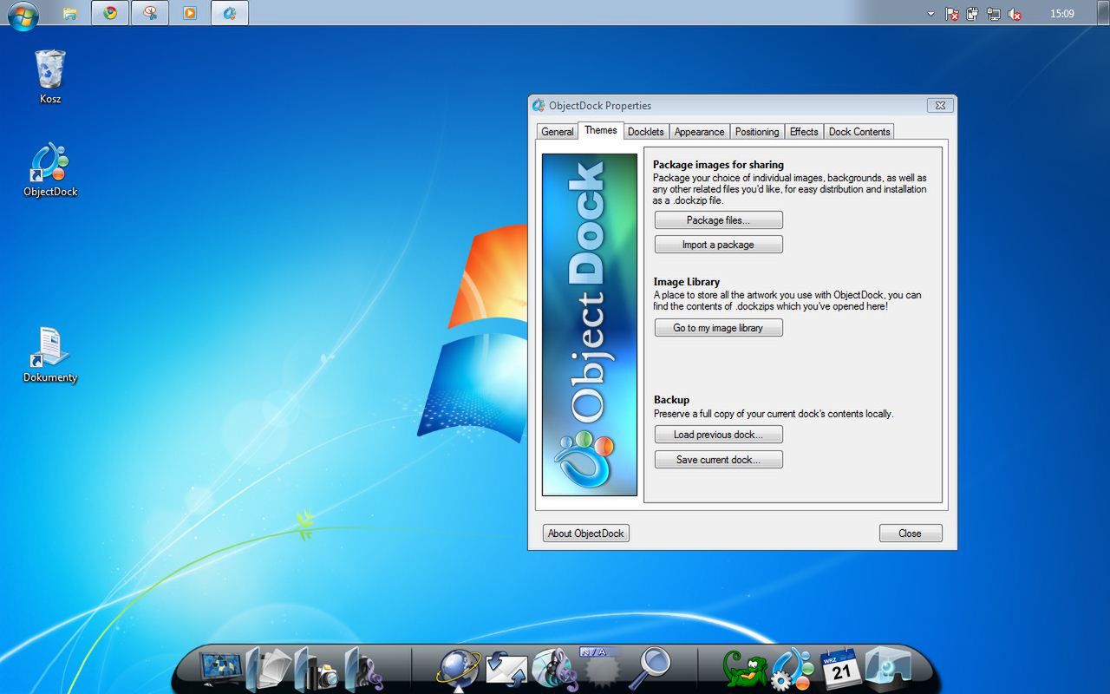1110x694 pixels.
Task: Open the network tray icon
Action: (994, 14)
